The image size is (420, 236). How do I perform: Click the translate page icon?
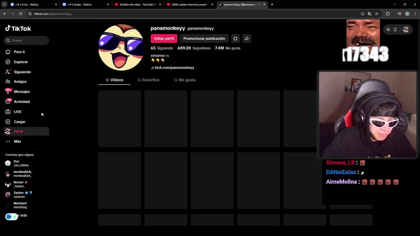(369, 14)
